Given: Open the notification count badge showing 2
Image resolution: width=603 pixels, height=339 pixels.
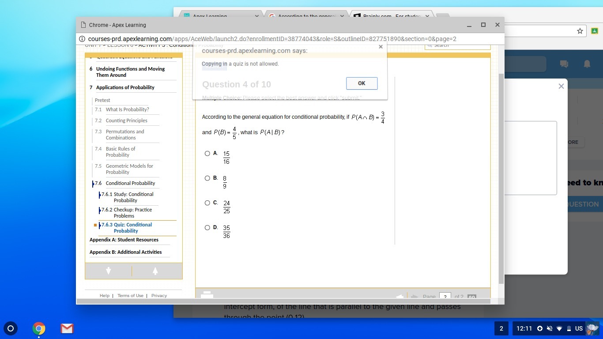Looking at the screenshot, I should [x=501, y=328].
